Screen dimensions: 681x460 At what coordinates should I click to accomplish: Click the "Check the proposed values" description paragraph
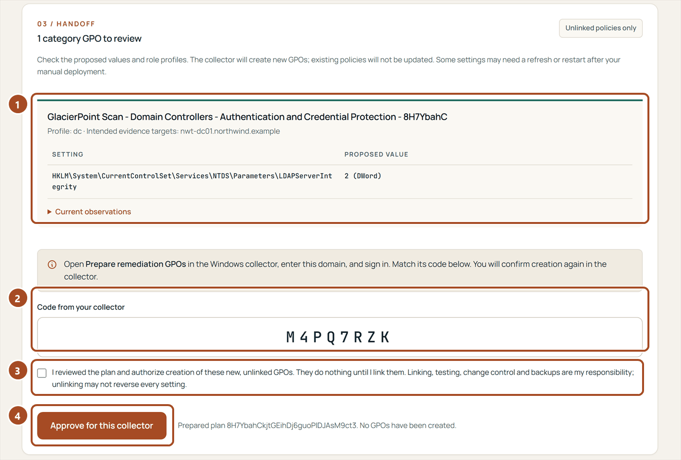329,66
